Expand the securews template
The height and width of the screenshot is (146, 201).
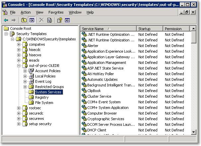19,119
